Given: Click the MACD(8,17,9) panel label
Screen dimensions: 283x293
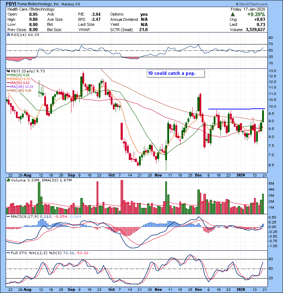Looking at the screenshot, I should [x=25, y=217].
